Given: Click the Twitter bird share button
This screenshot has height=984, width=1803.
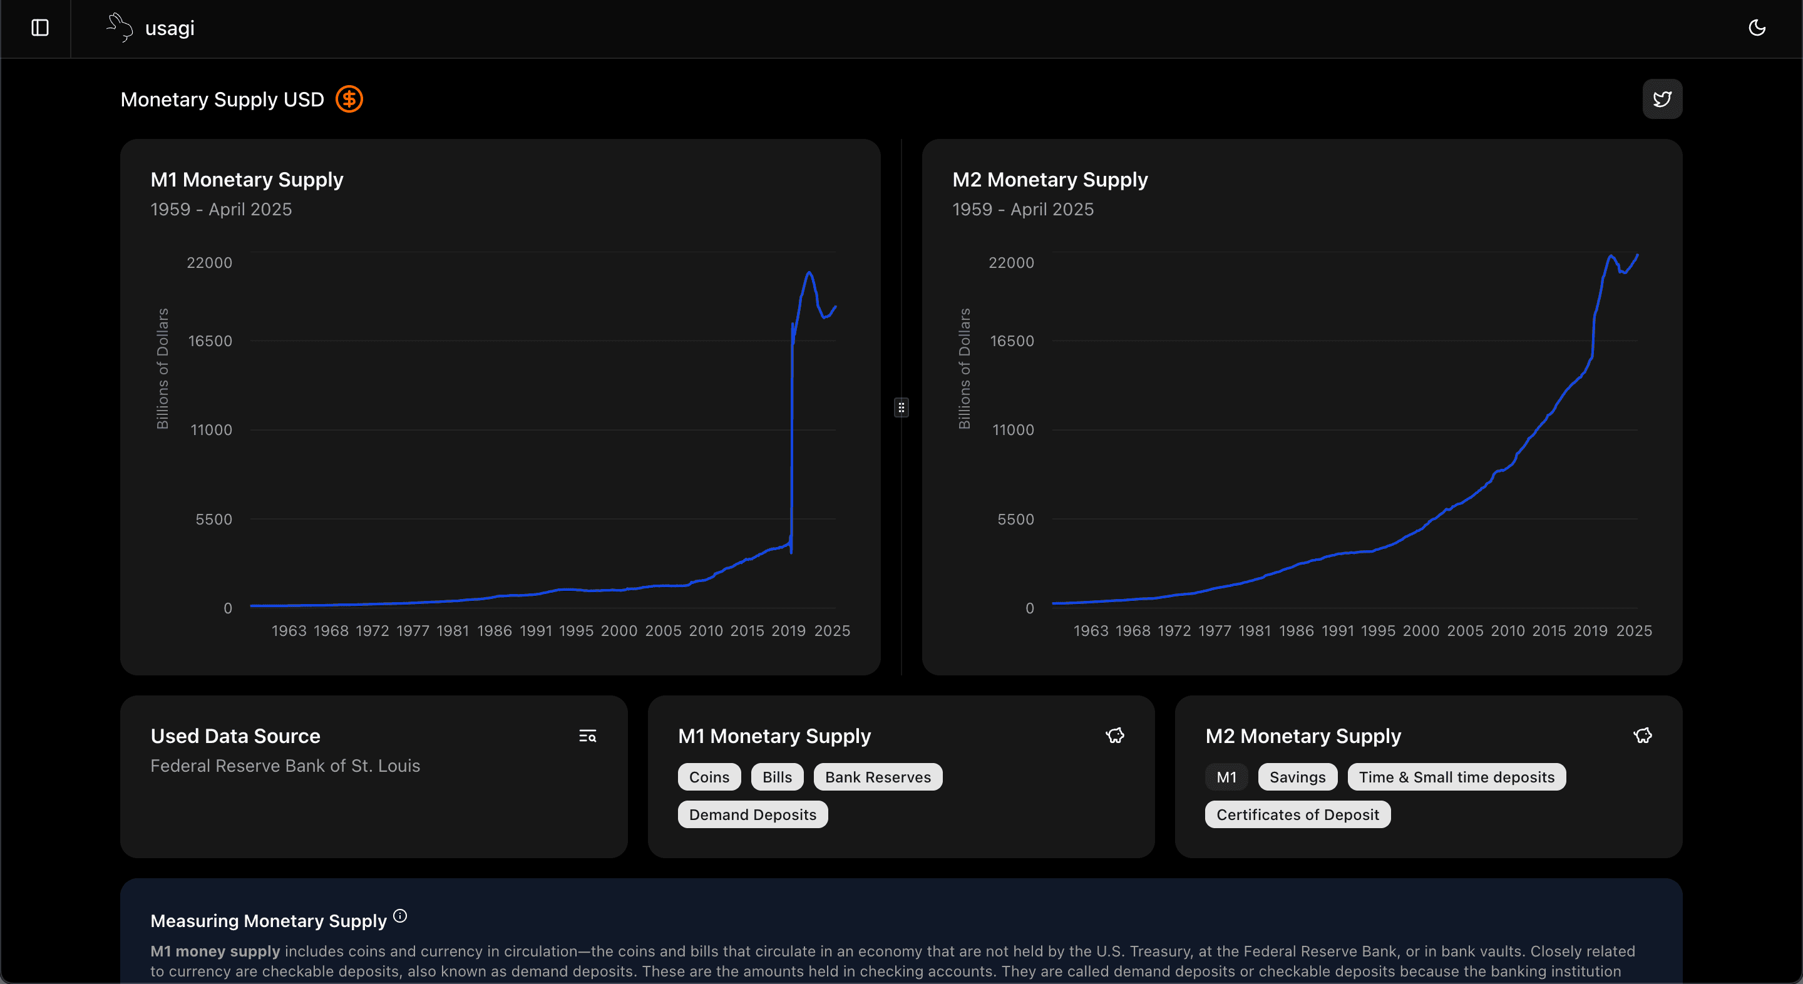Looking at the screenshot, I should coord(1662,100).
